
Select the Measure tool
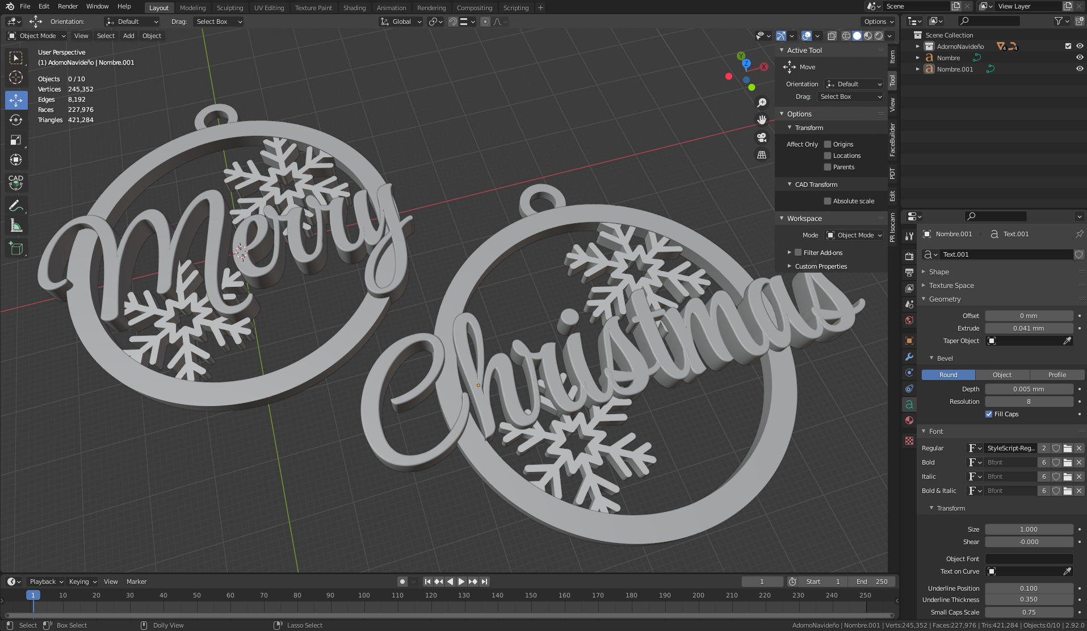tap(16, 227)
